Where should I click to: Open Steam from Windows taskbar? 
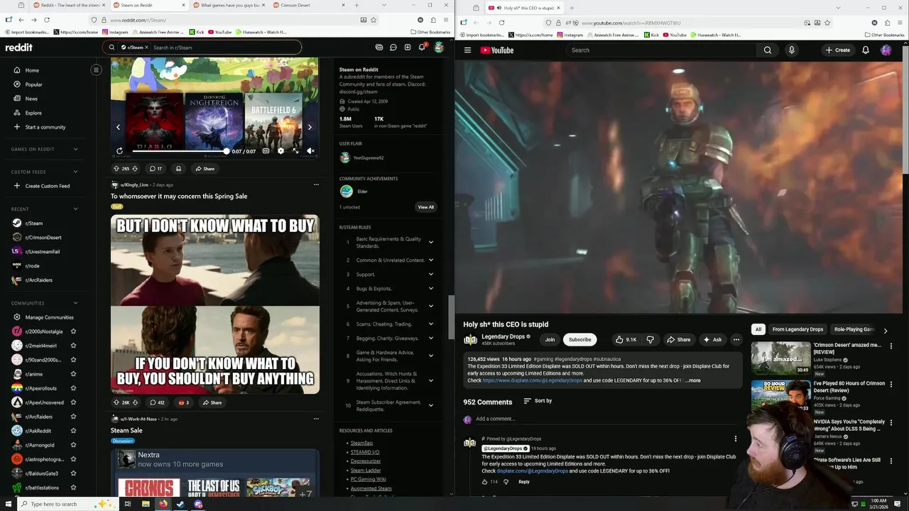tap(180, 504)
